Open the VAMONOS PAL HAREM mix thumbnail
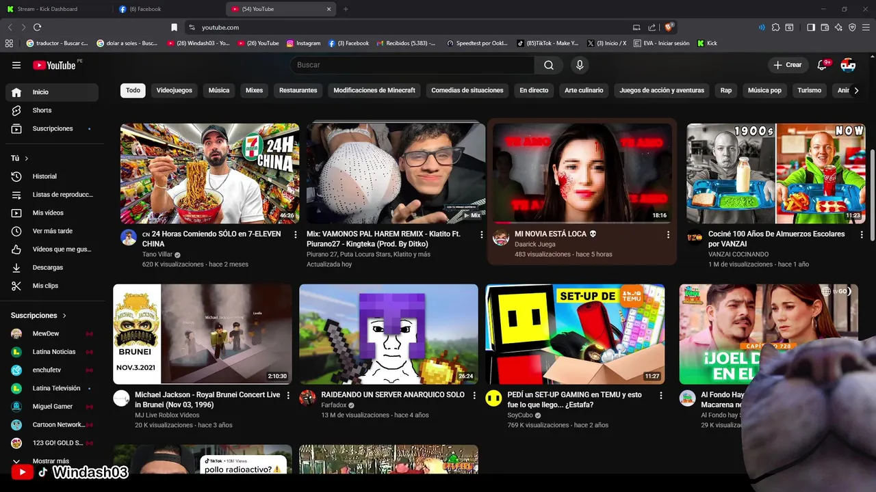This screenshot has height=492, width=876. click(x=396, y=174)
